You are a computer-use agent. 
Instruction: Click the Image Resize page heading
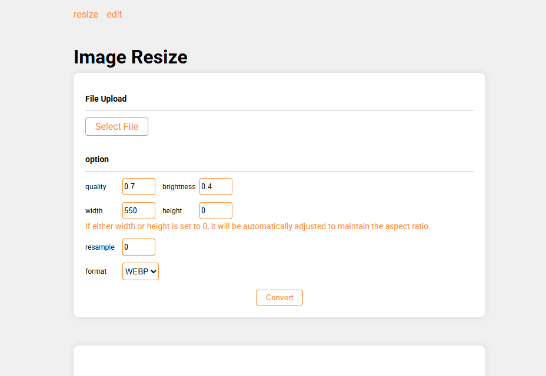pos(131,57)
